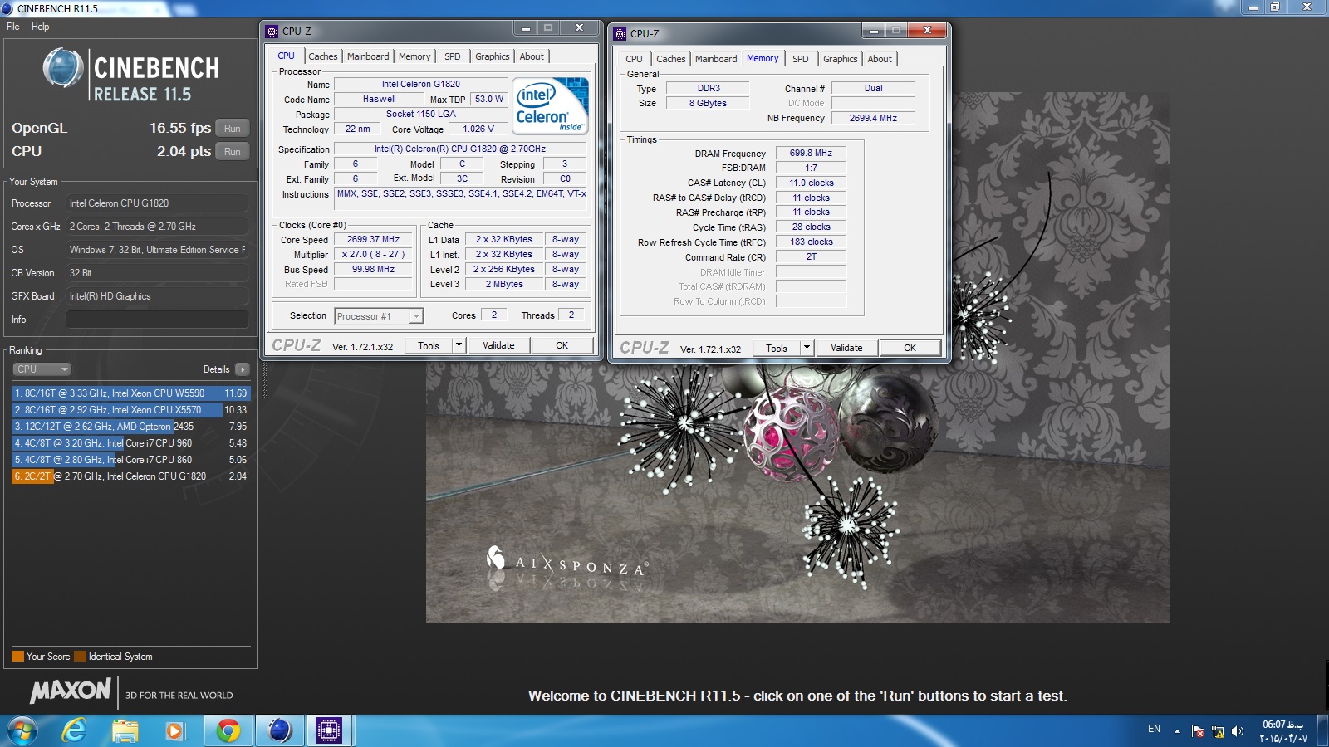Click Validate in left CPU-Z window

pos(498,345)
